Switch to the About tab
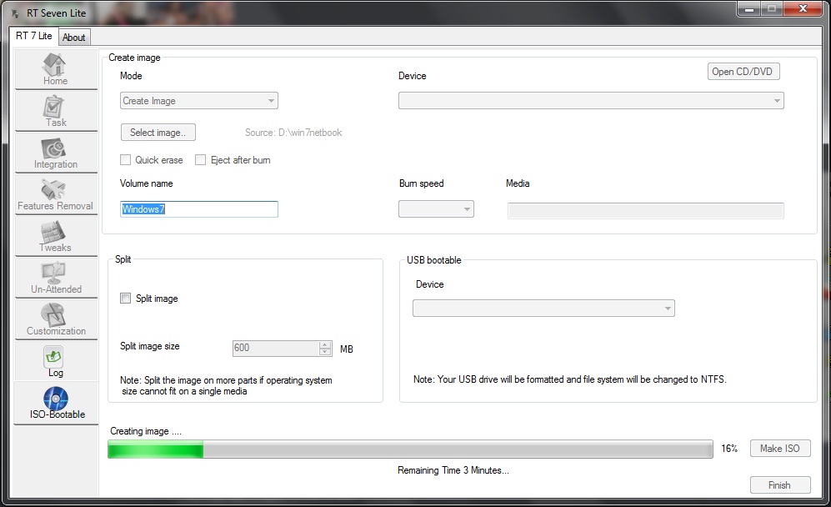The width and height of the screenshot is (831, 507). coord(73,38)
